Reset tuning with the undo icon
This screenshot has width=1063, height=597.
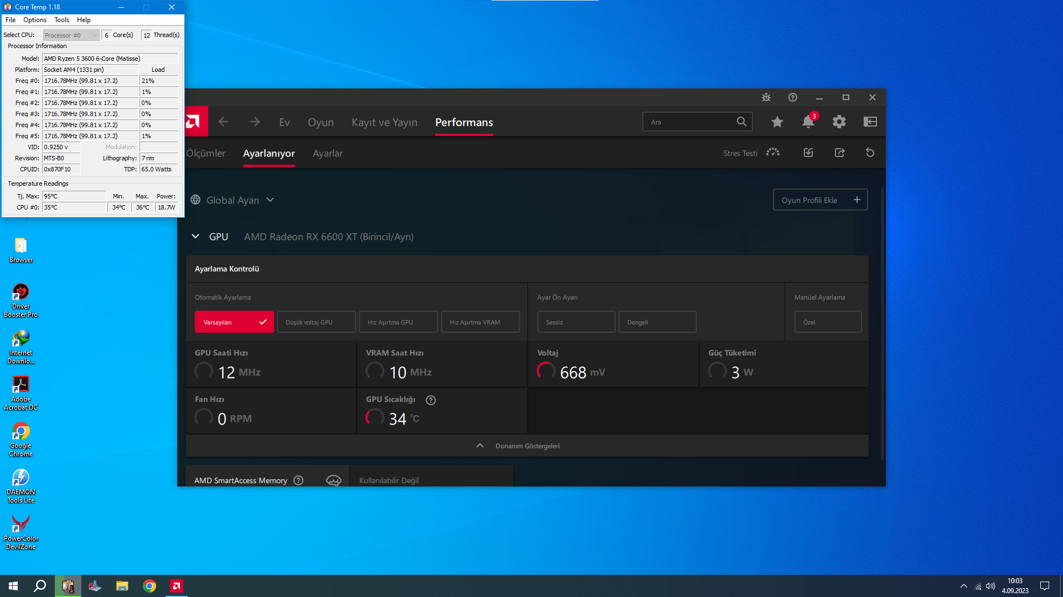click(x=870, y=153)
